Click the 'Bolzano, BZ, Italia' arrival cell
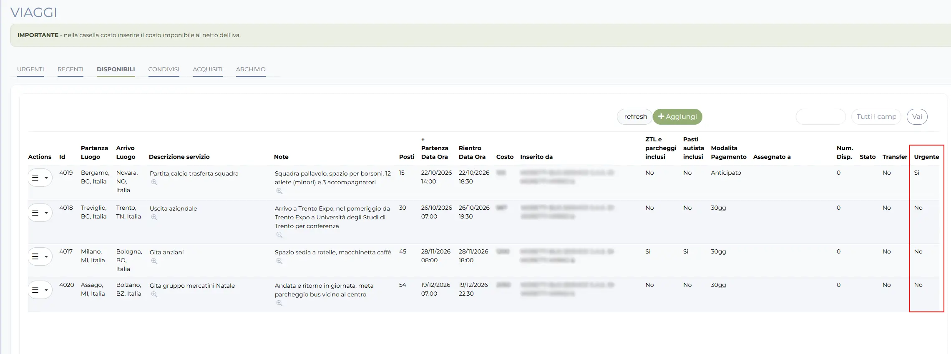The image size is (951, 354). pyautogui.click(x=129, y=289)
